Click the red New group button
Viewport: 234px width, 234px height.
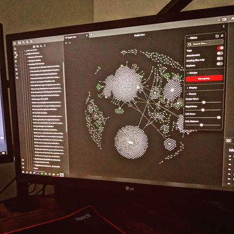[x=204, y=78]
